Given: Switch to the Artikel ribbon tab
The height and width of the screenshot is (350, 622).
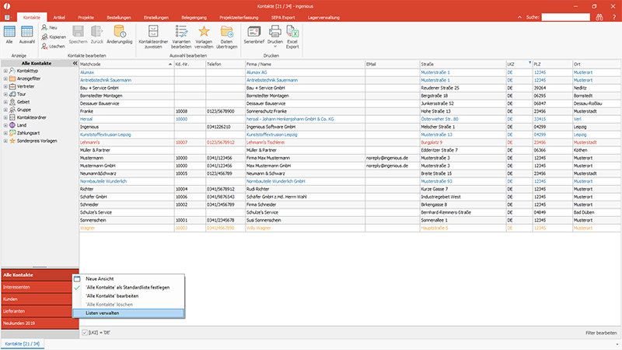Looking at the screenshot, I should (59, 17).
